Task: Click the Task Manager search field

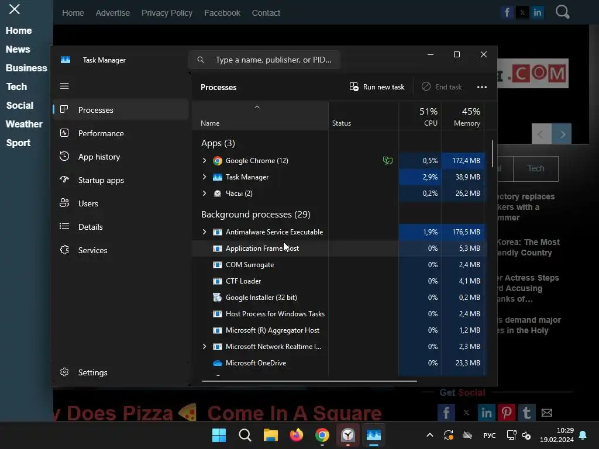Action: pos(264,60)
